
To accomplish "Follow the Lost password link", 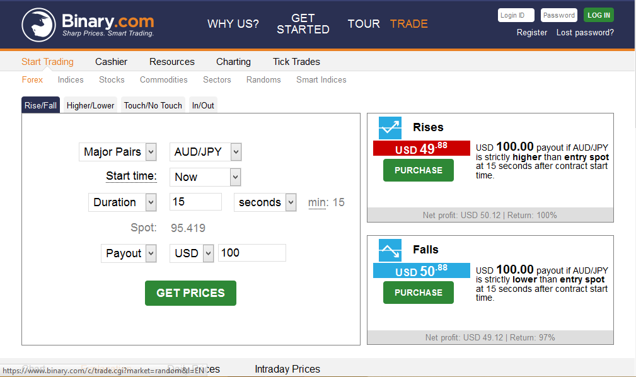I will pyautogui.click(x=585, y=32).
